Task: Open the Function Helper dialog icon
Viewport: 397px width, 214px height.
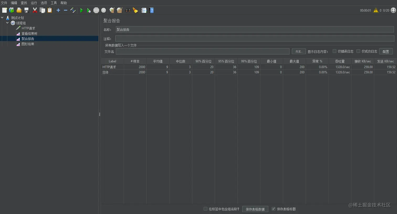Action: point(144,10)
